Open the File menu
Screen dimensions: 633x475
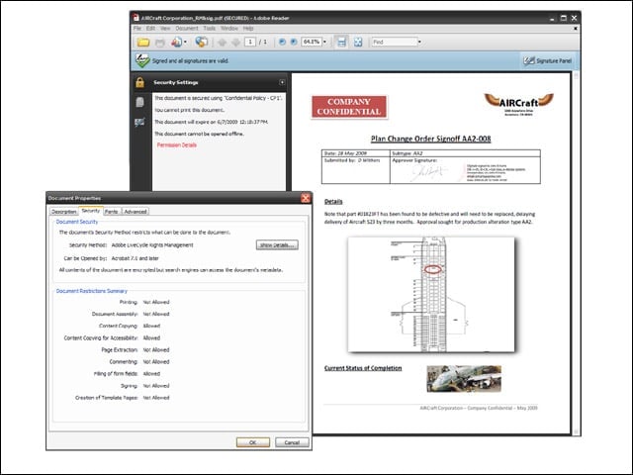coord(137,29)
